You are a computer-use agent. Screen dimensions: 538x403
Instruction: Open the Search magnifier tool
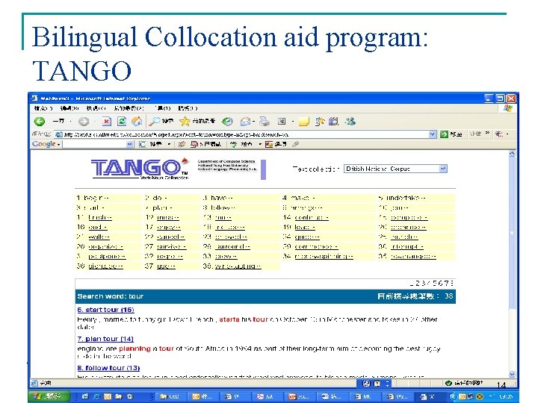(154, 121)
